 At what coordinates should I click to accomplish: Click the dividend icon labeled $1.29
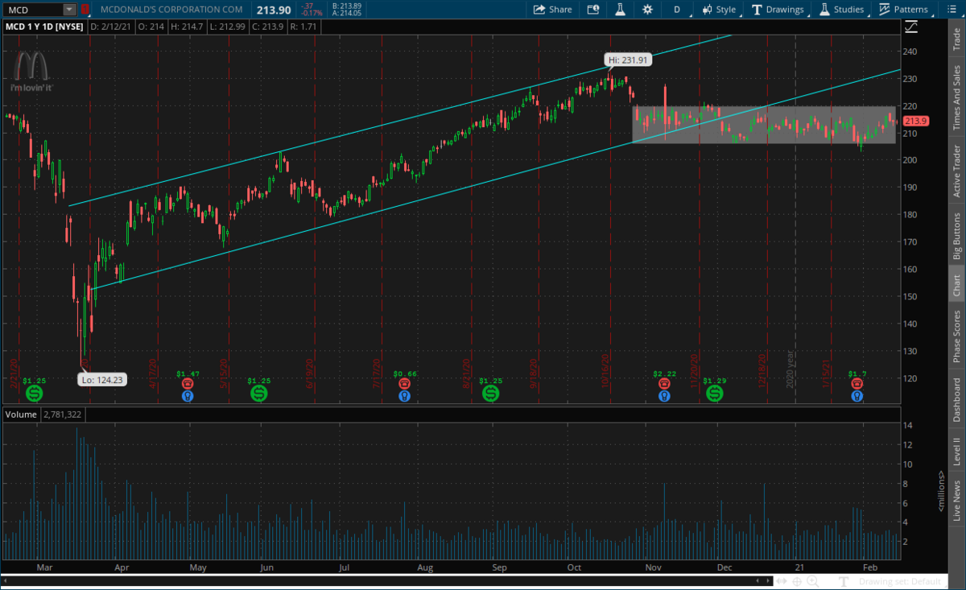715,394
